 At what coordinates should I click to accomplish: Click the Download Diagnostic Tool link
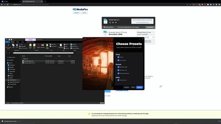(142, 22)
